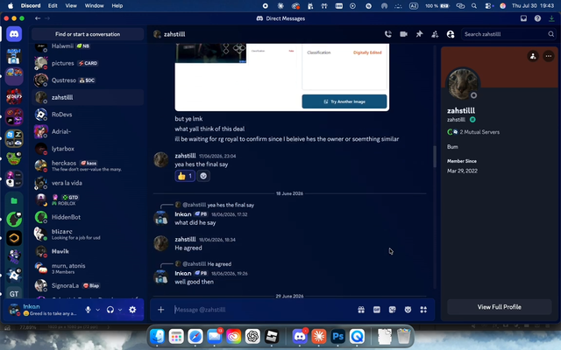Screen dimensions: 561x350
Task: Open the RoDevs conversation
Action: [x=88, y=115]
